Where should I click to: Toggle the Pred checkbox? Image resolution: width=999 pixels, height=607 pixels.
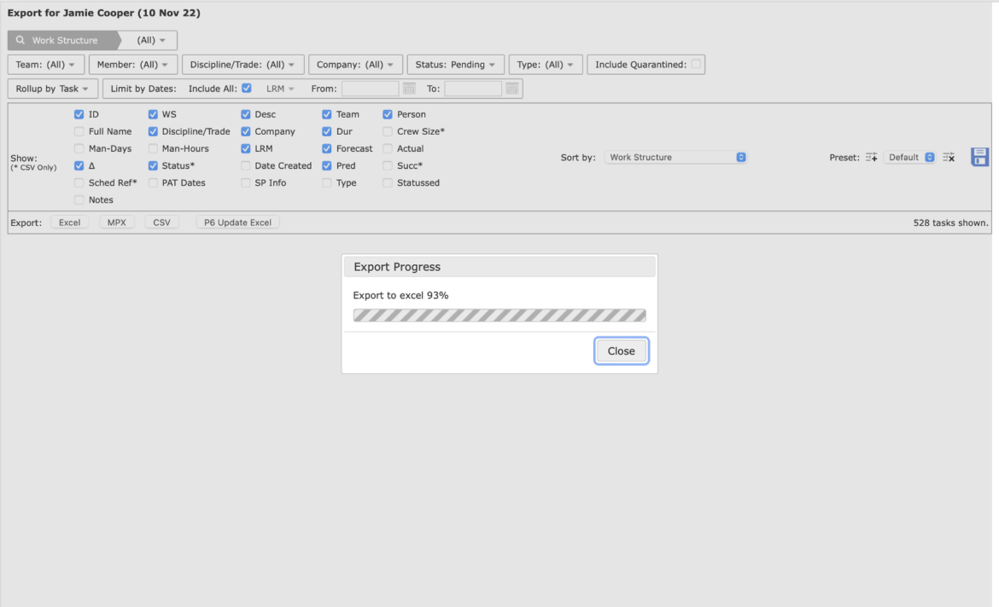[x=327, y=166]
